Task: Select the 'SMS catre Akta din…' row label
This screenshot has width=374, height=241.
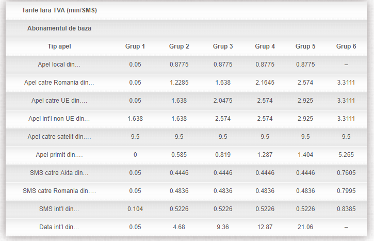Action: [59, 173]
